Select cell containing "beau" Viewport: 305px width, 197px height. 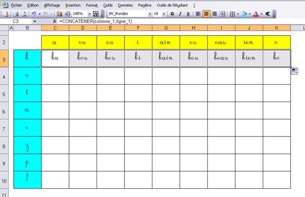tap(221, 58)
